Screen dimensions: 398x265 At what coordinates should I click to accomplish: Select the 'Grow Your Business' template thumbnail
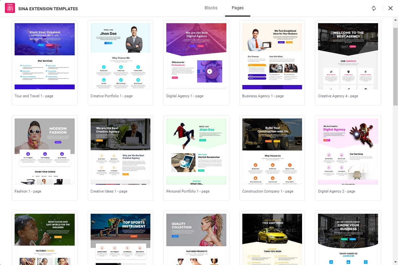tap(348, 239)
